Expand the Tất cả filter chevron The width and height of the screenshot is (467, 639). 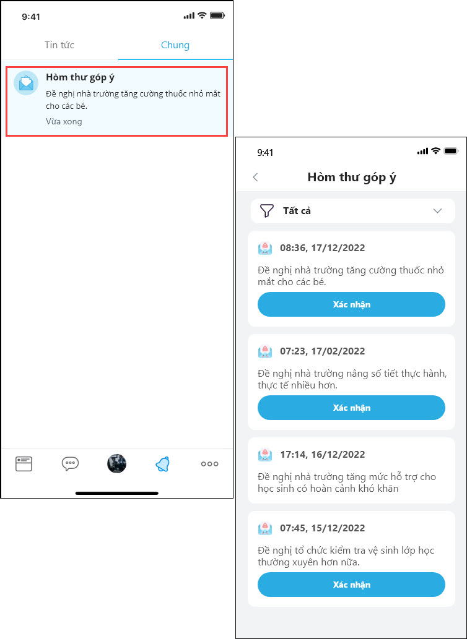(438, 211)
